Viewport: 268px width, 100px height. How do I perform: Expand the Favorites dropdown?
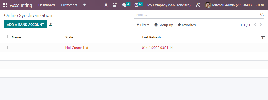click(187, 25)
